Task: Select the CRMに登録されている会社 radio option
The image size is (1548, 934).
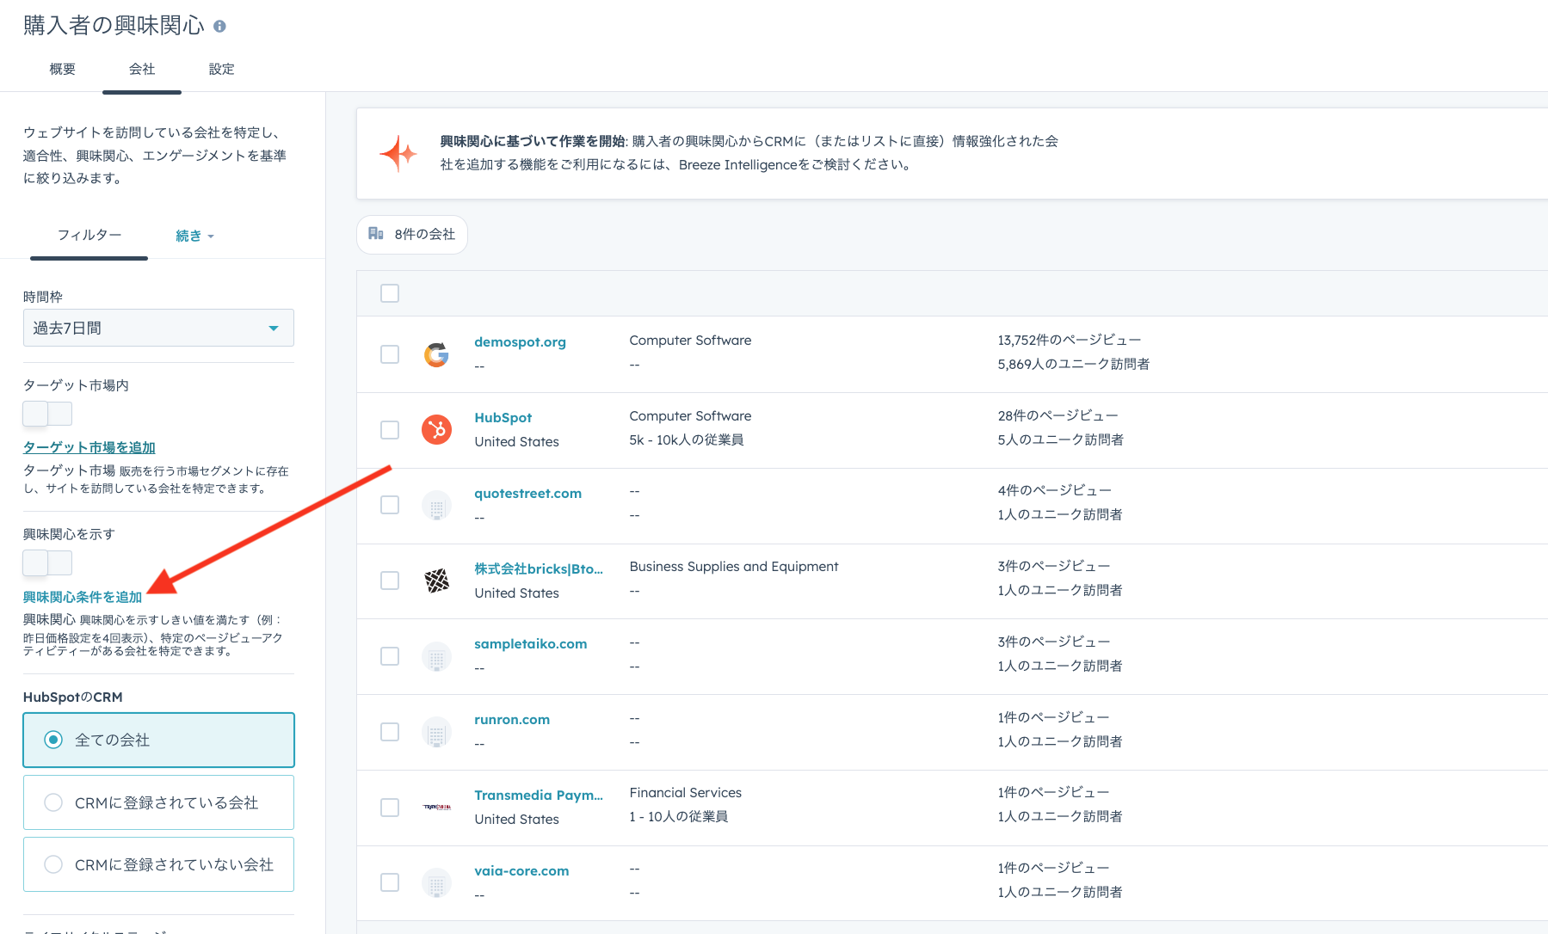Action: [53, 802]
